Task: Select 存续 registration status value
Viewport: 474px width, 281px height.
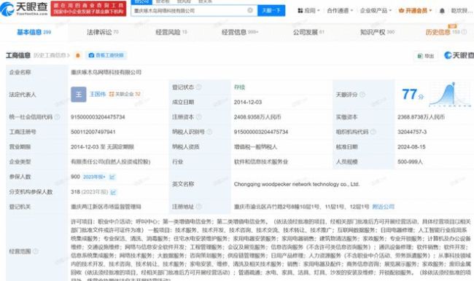Action: tap(239, 87)
